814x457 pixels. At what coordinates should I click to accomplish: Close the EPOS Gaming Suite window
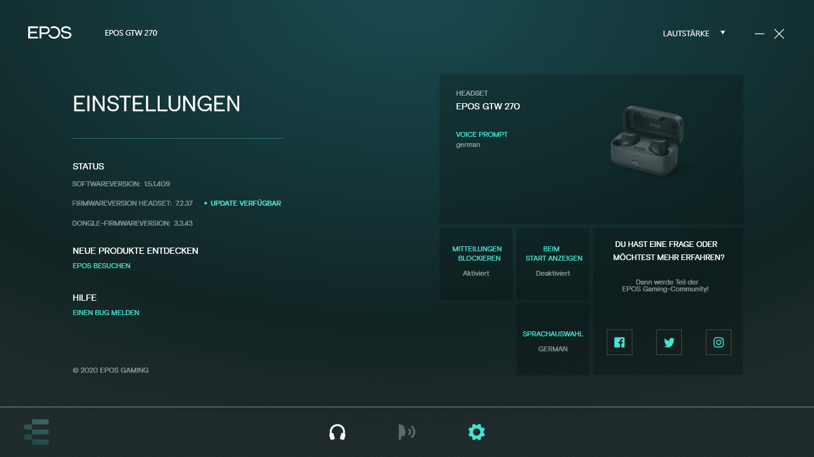tap(779, 34)
